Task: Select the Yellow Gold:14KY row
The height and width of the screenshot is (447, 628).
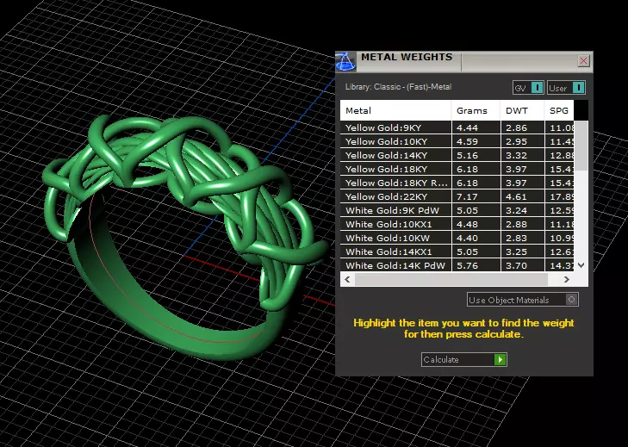Action: [x=457, y=155]
